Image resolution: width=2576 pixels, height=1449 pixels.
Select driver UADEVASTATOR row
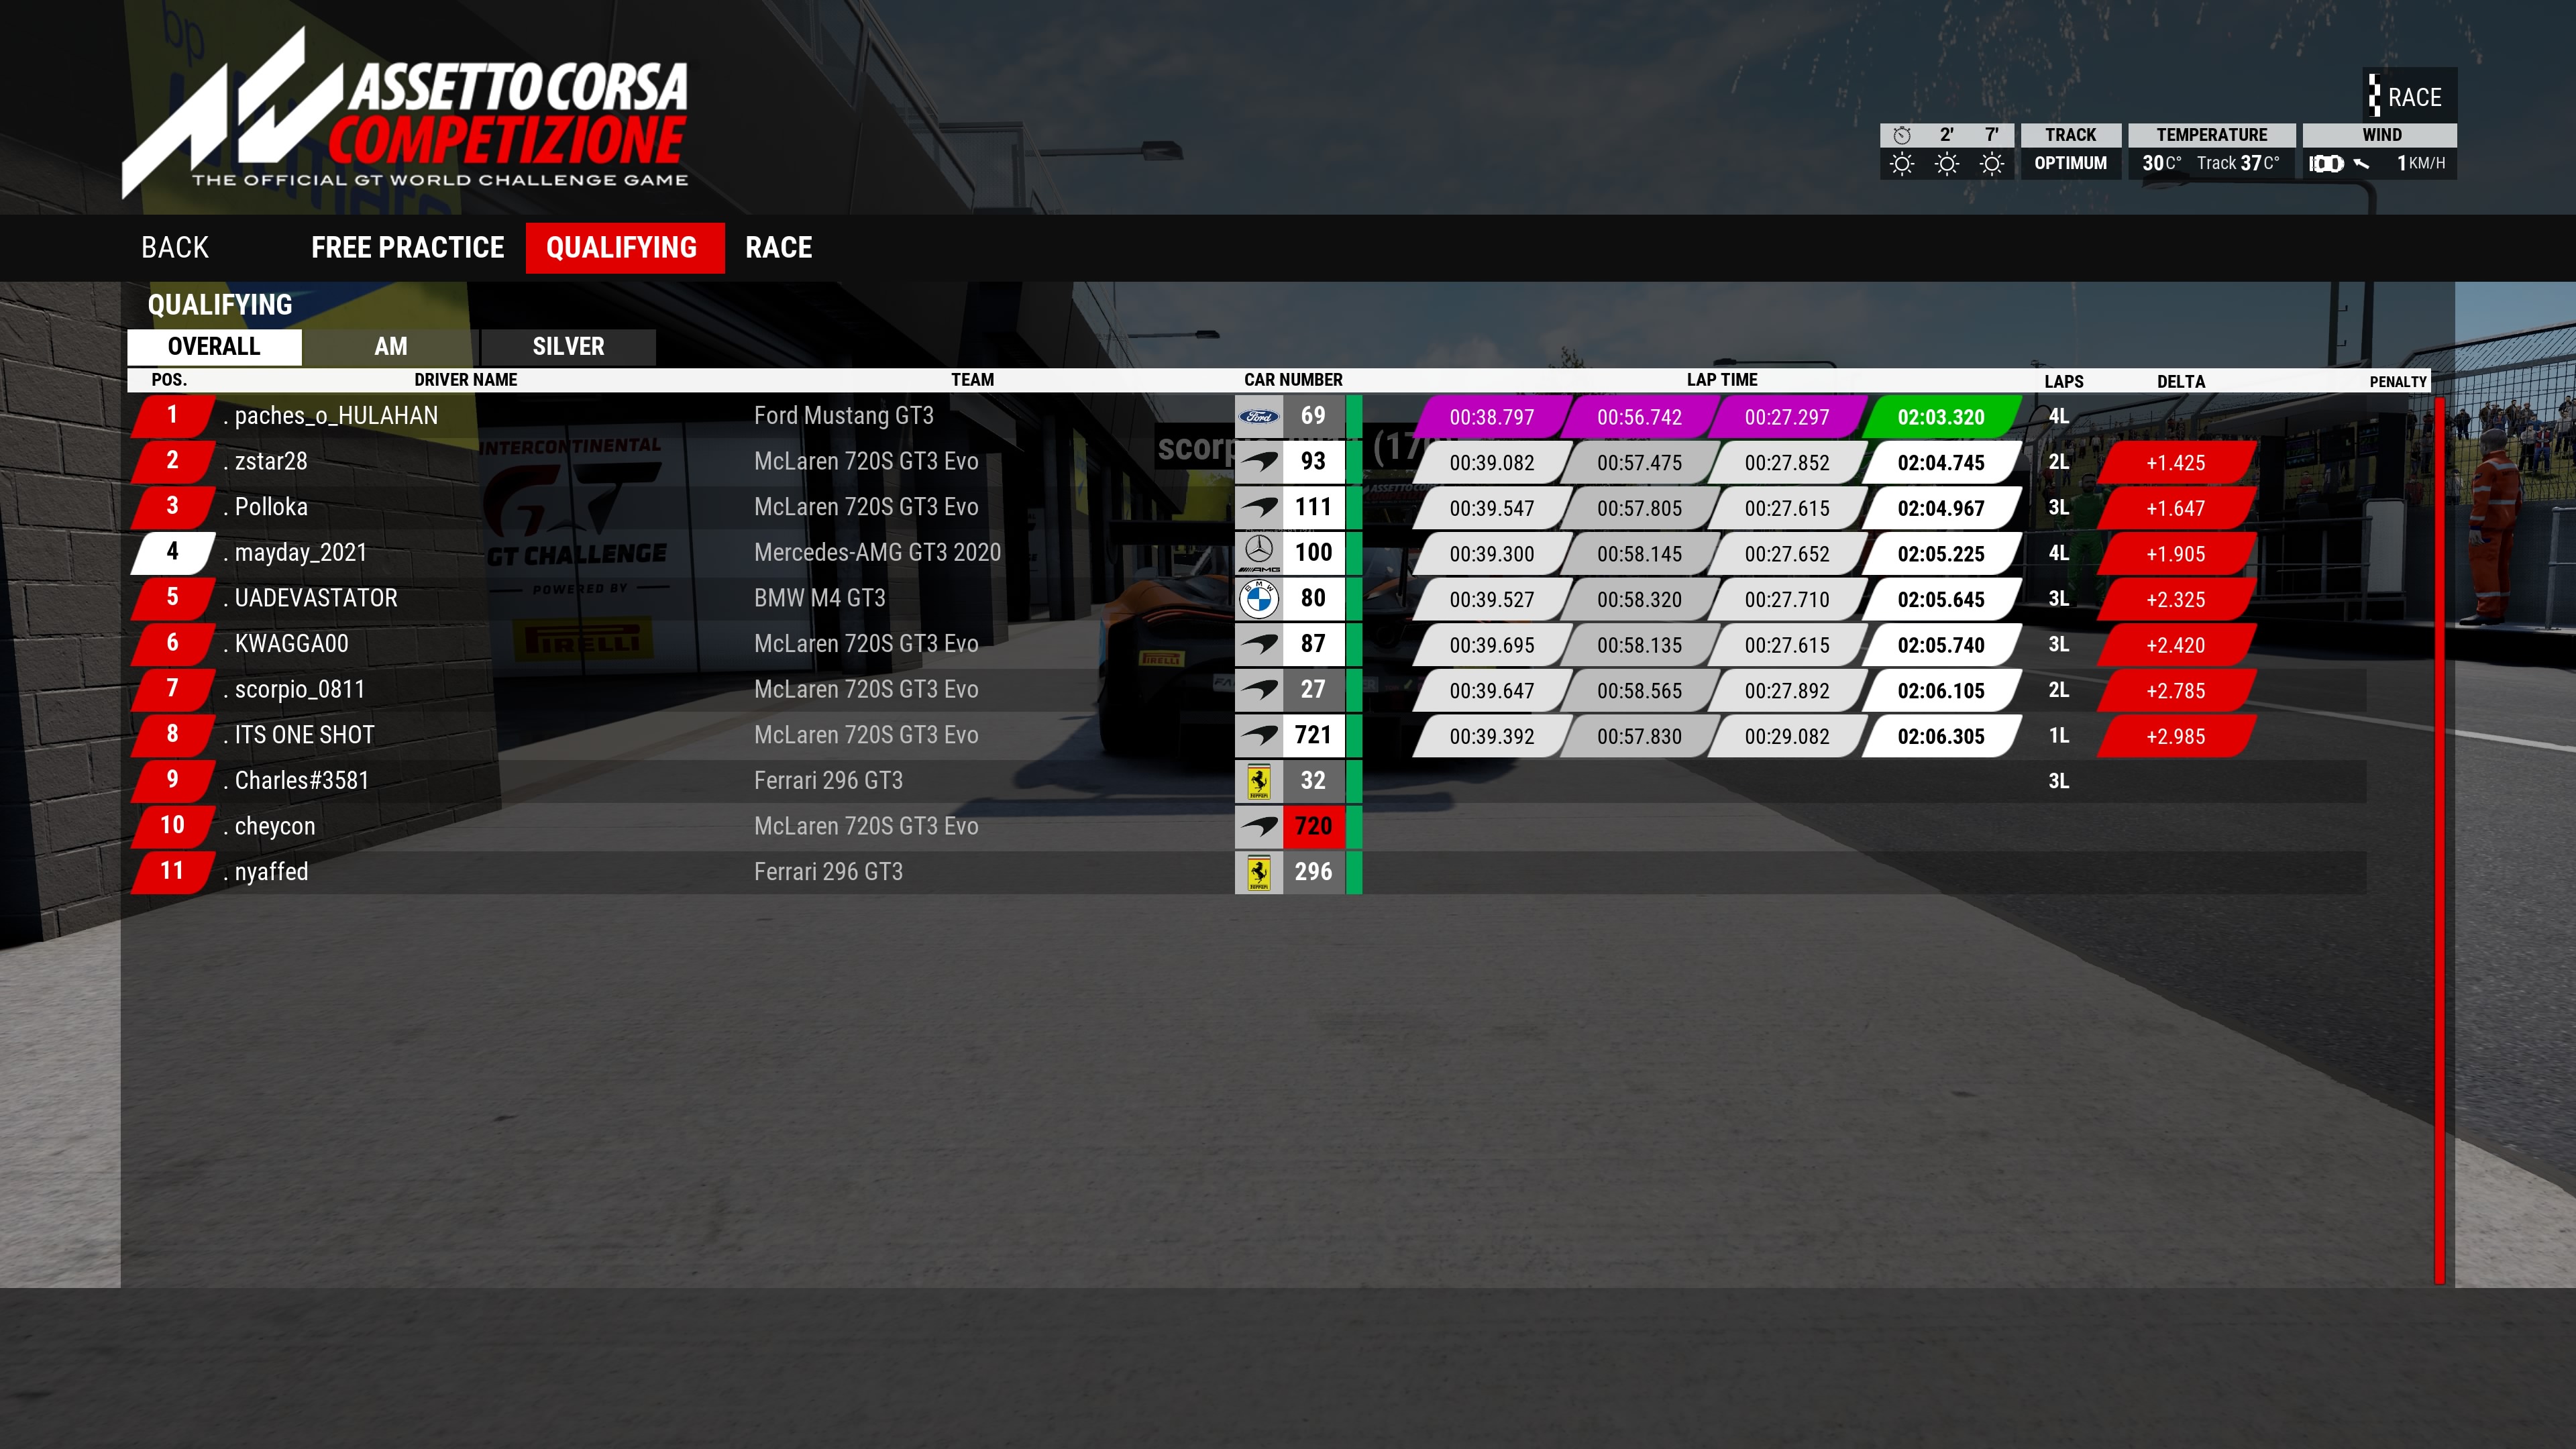(1246, 599)
